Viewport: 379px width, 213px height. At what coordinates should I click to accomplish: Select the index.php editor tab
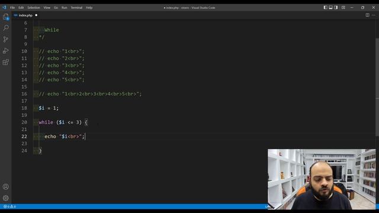25,15
